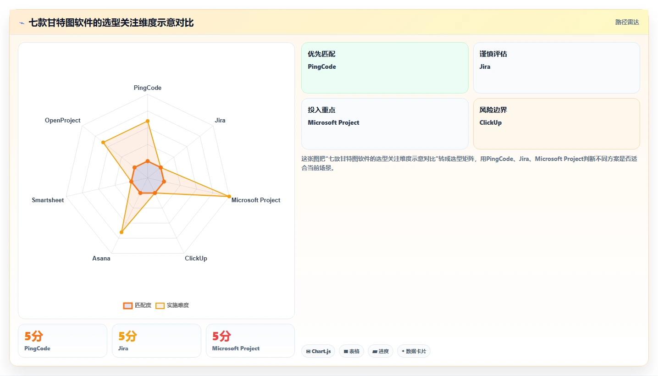The height and width of the screenshot is (376, 658).
Task: Select the 数据卡片 tag chip
Action: [414, 351]
